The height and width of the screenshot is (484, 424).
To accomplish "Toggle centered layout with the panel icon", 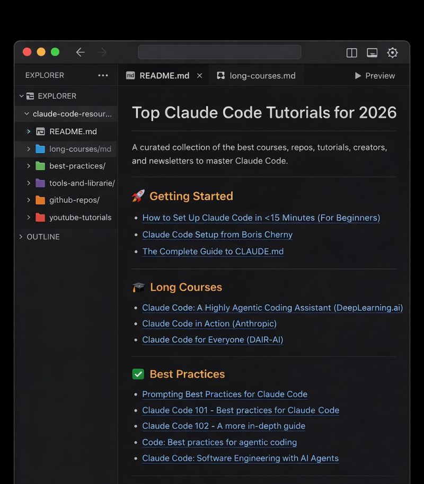I will pyautogui.click(x=372, y=52).
